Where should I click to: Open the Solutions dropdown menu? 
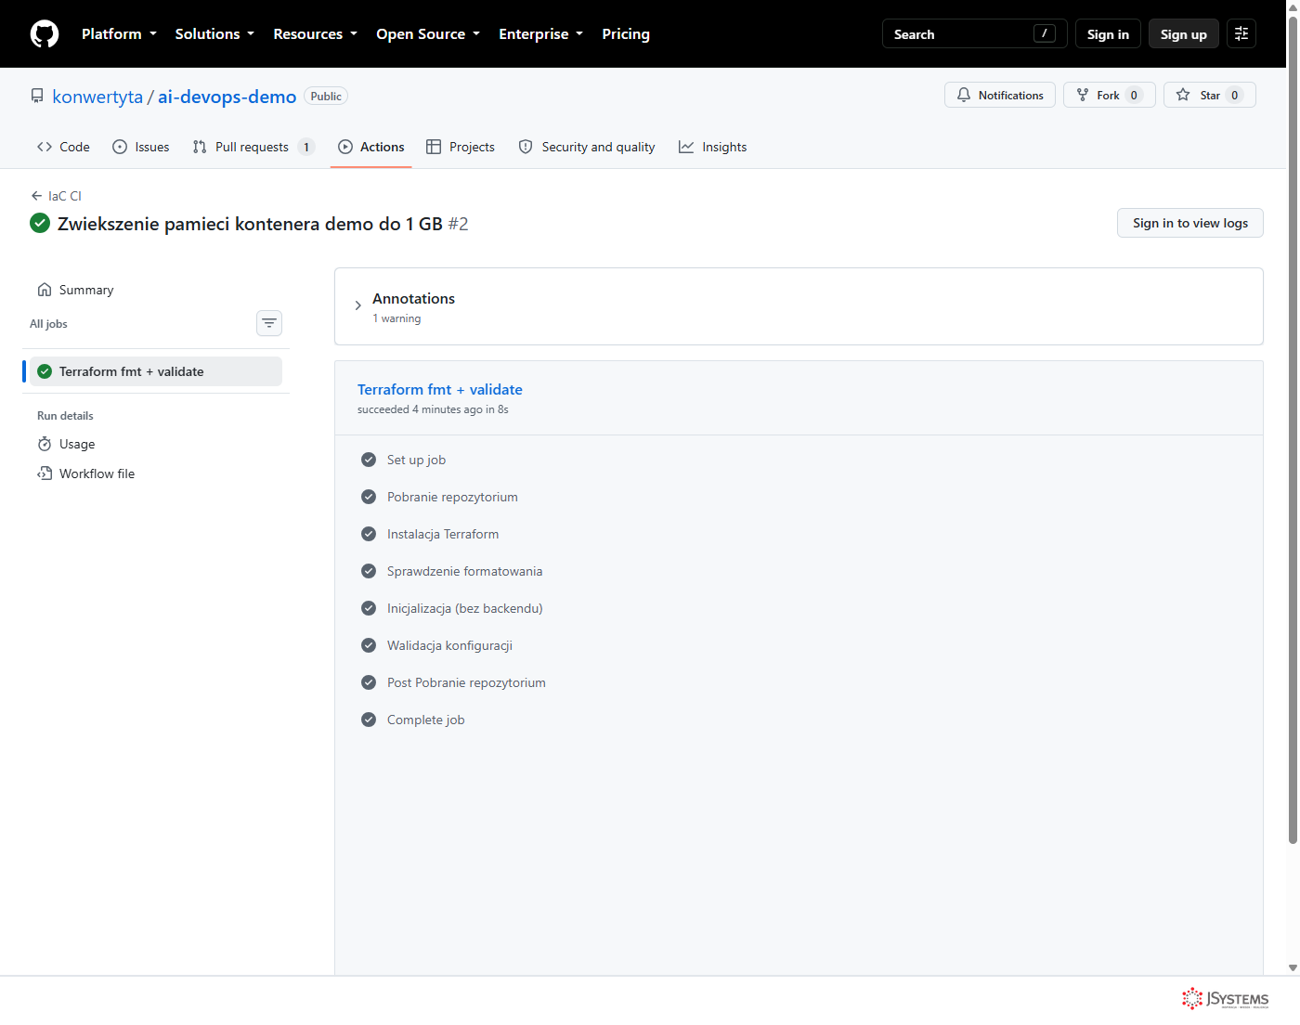click(x=214, y=34)
